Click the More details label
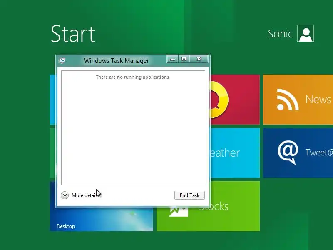Image resolution: width=333 pixels, height=250 pixels. pyautogui.click(x=86, y=195)
